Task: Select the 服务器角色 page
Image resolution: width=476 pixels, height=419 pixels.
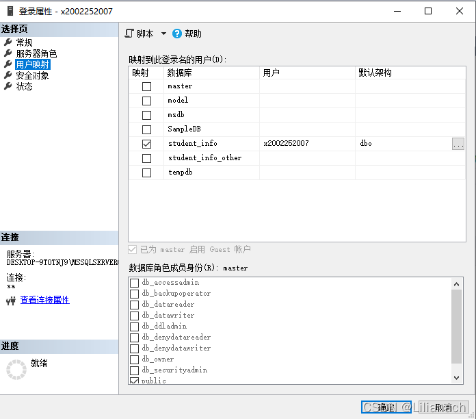Action: point(36,53)
